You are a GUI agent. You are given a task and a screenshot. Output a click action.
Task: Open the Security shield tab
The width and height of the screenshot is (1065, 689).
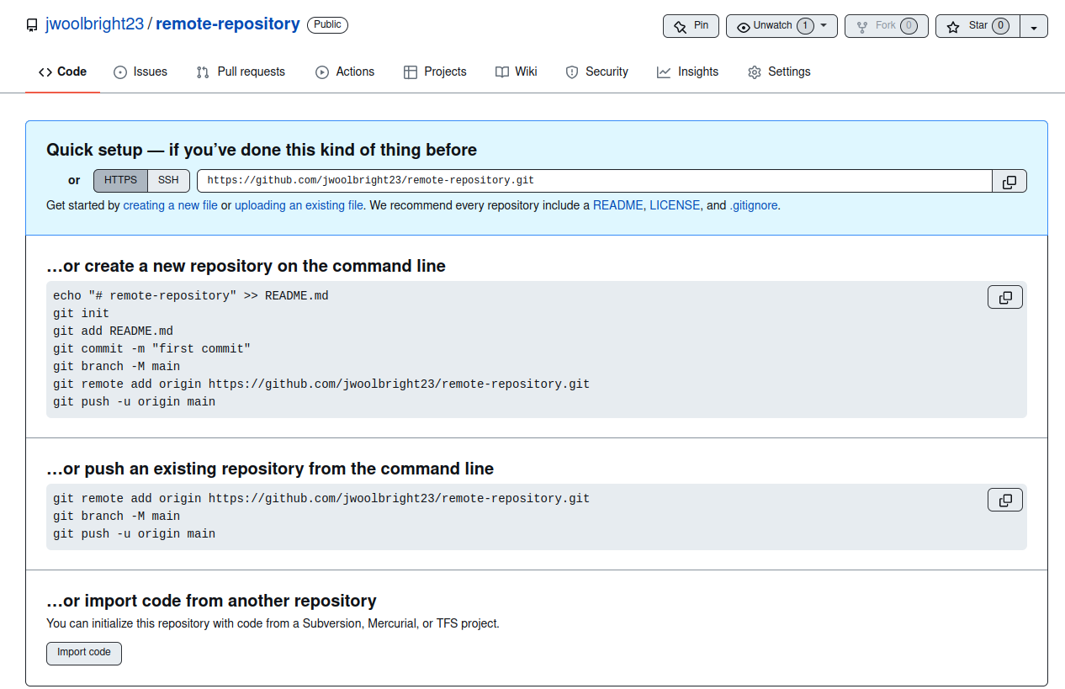tap(596, 72)
